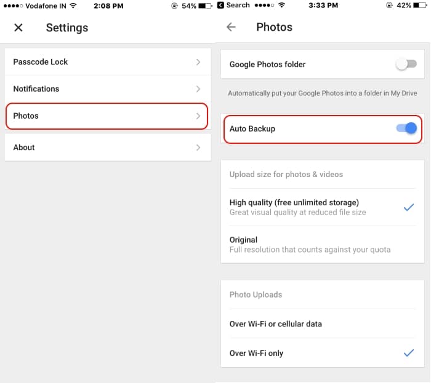The width and height of the screenshot is (431, 383).
Task: Select High quality free unlimited storage
Action: 323,207
